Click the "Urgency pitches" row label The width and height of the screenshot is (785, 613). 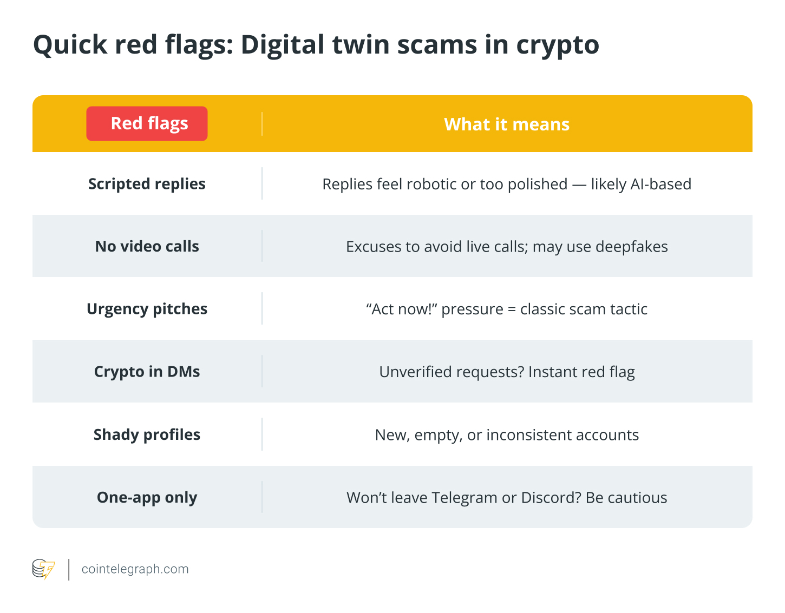[147, 309]
